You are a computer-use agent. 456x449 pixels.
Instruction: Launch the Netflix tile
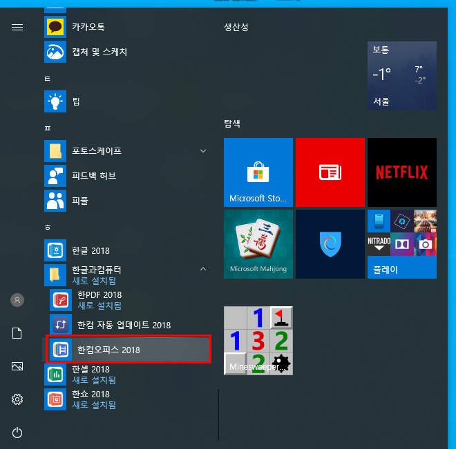(x=402, y=172)
